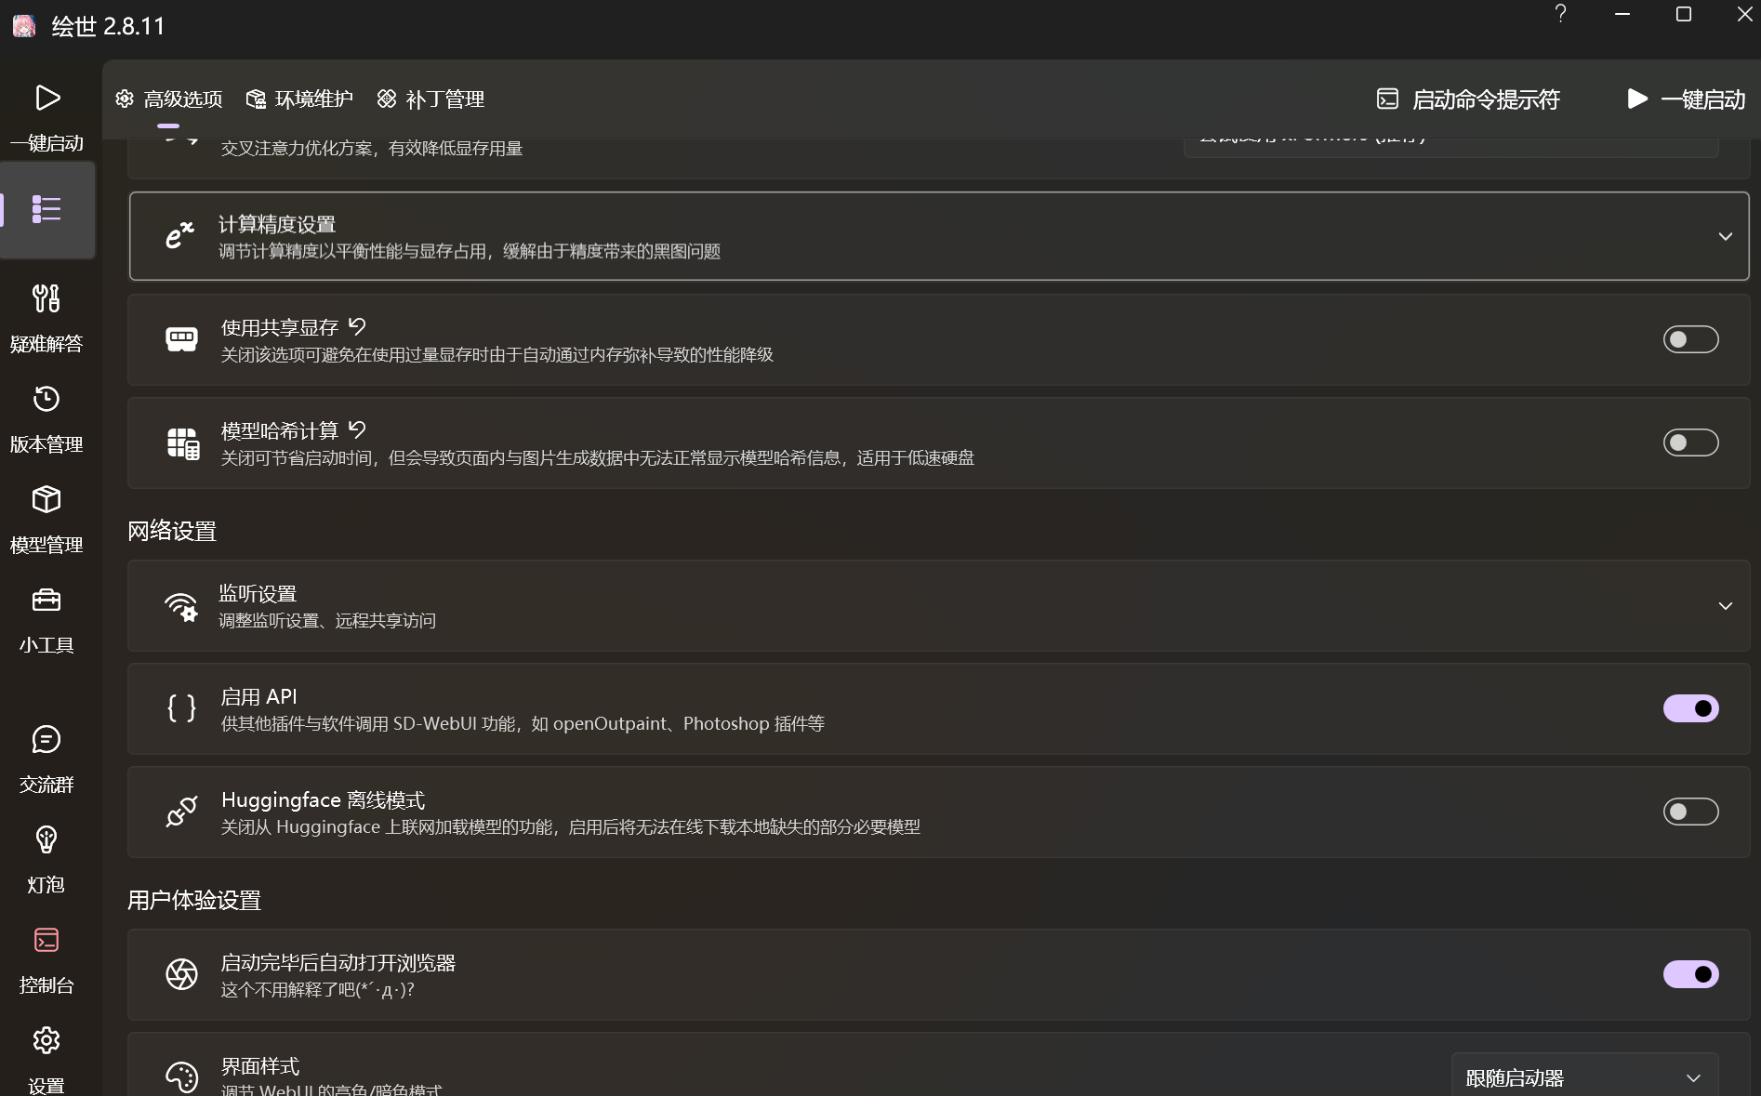Click the 启用 API label text

click(x=259, y=696)
